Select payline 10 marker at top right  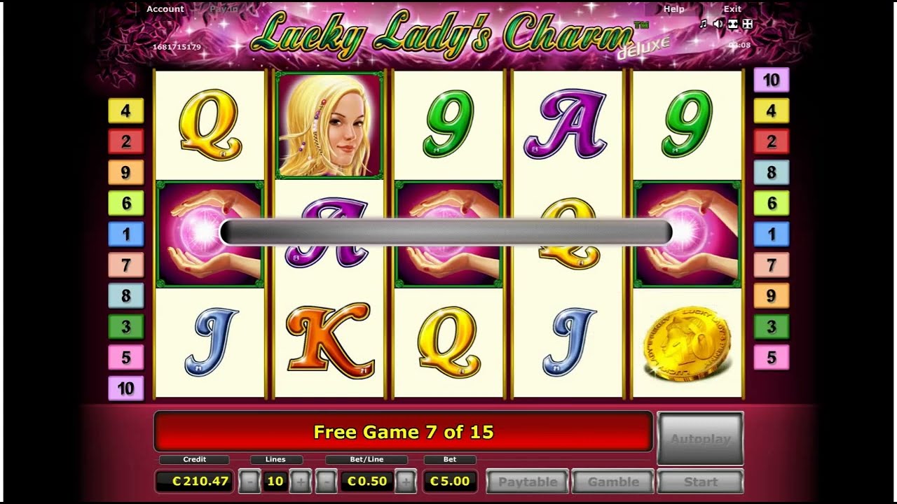tap(771, 80)
